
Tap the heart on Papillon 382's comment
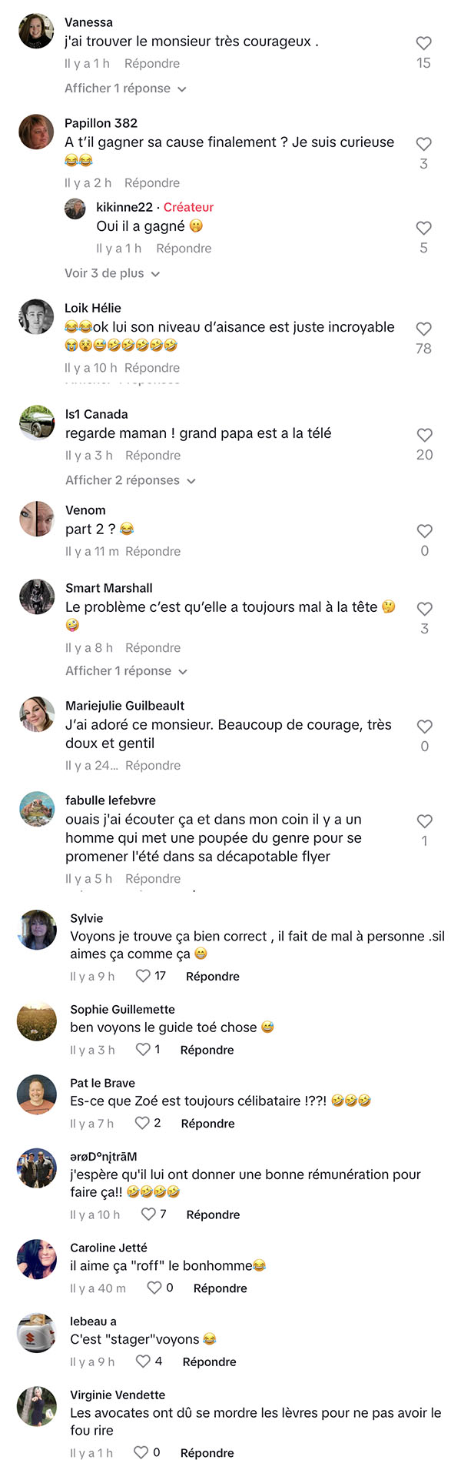point(423,144)
